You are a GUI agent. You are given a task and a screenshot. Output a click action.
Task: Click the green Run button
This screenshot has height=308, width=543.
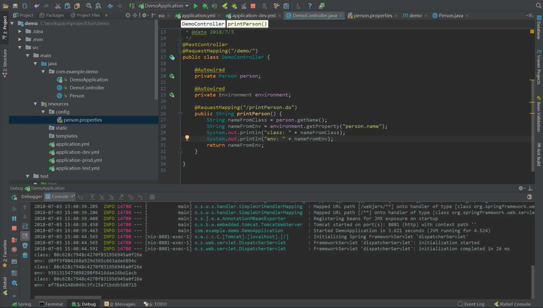pyautogui.click(x=196, y=6)
